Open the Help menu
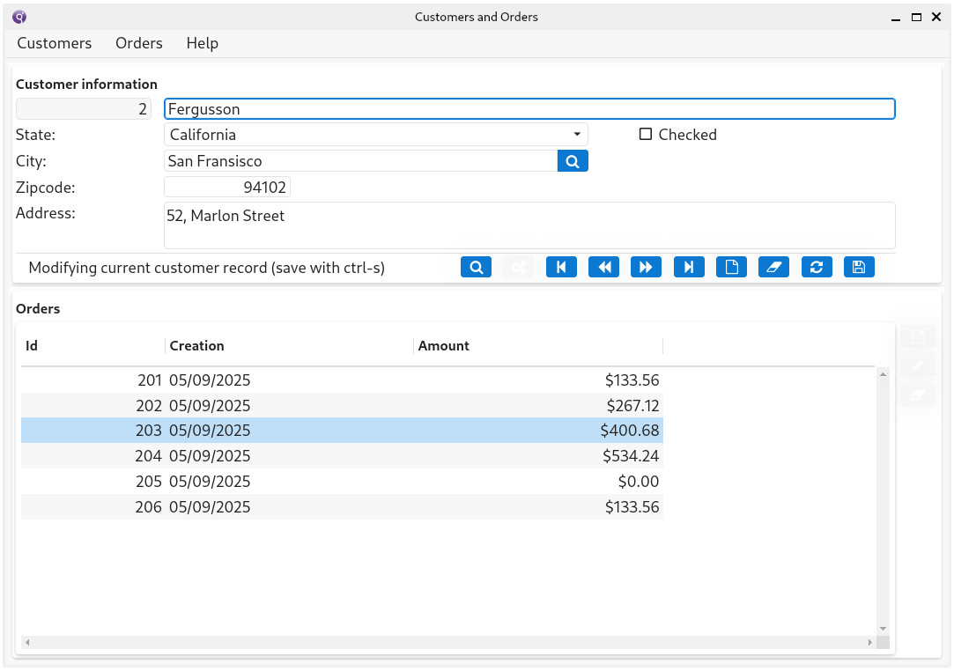Screen dimensions: 954x671 [x=202, y=42]
